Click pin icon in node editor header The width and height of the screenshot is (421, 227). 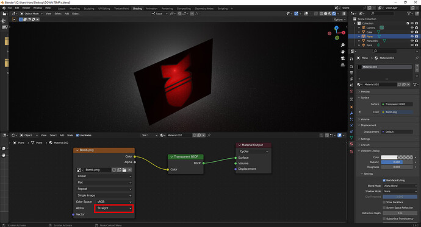point(209,136)
